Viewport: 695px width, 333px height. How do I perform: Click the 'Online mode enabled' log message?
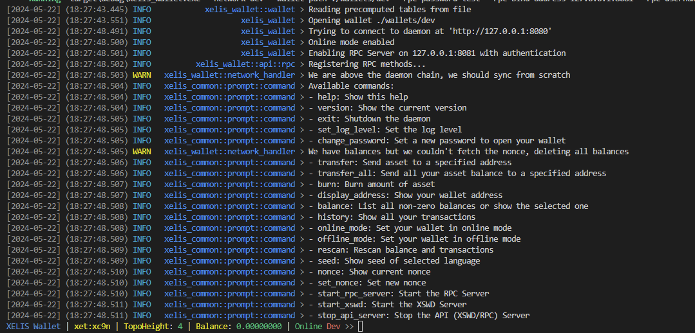tap(351, 42)
